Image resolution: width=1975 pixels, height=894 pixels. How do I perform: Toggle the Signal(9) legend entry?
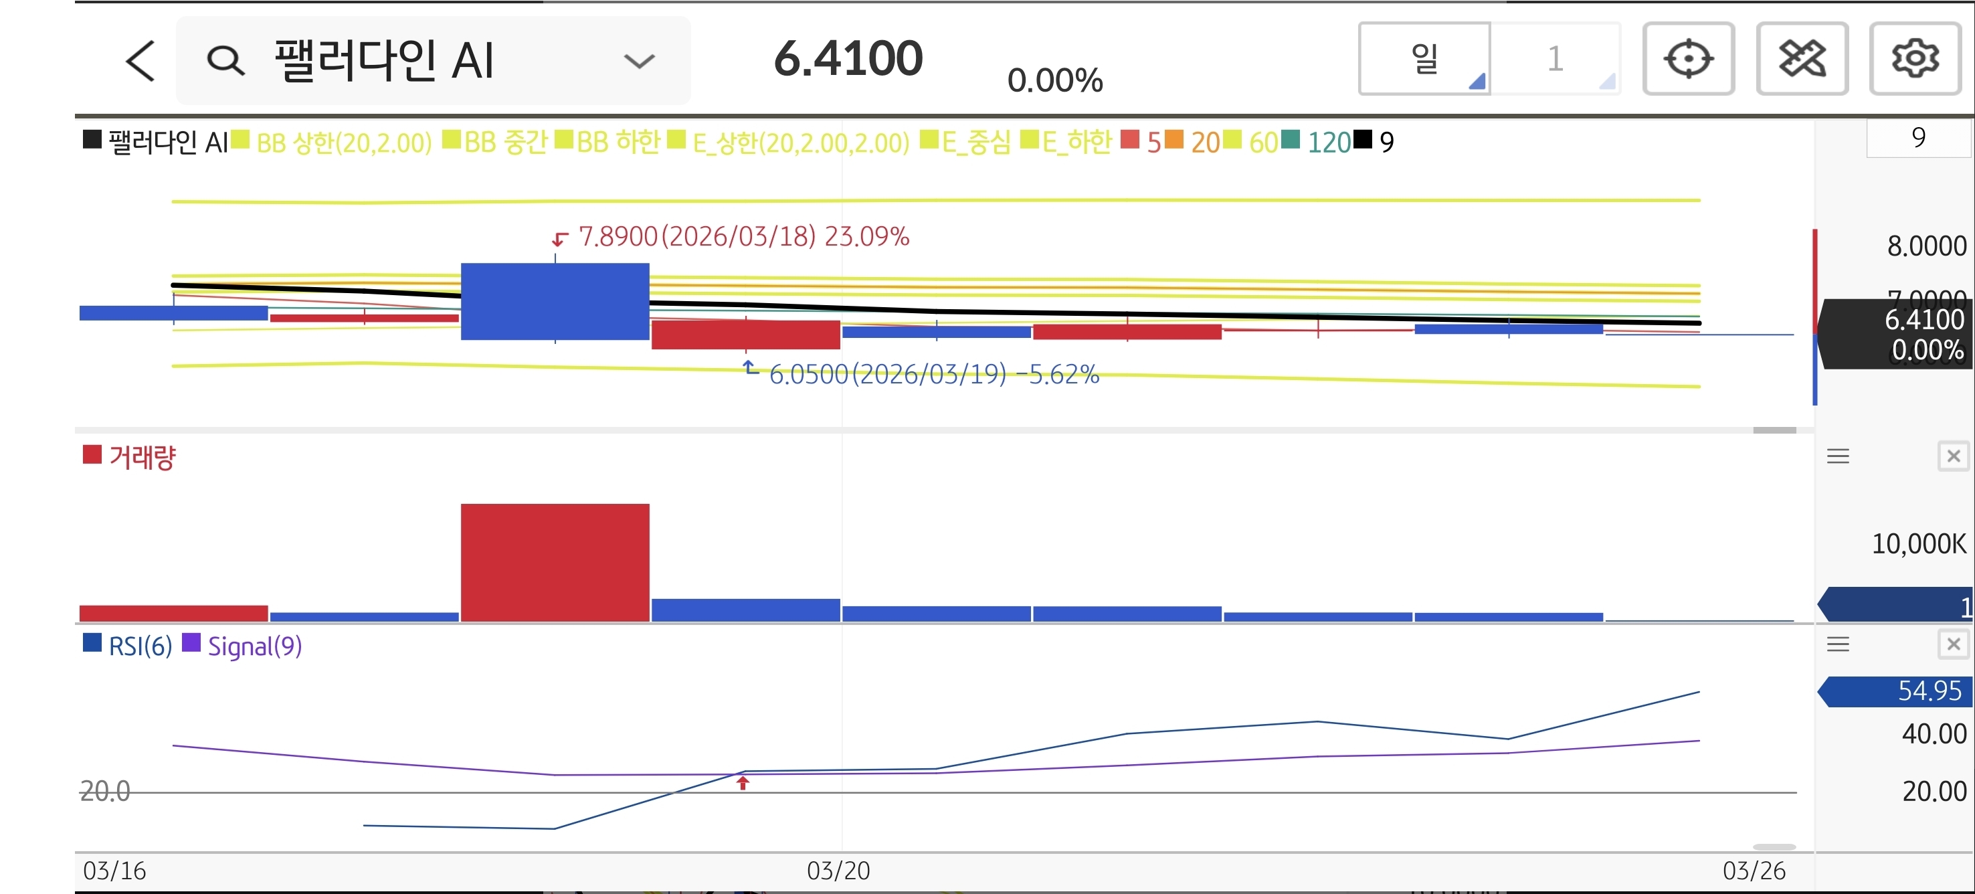coord(254,646)
